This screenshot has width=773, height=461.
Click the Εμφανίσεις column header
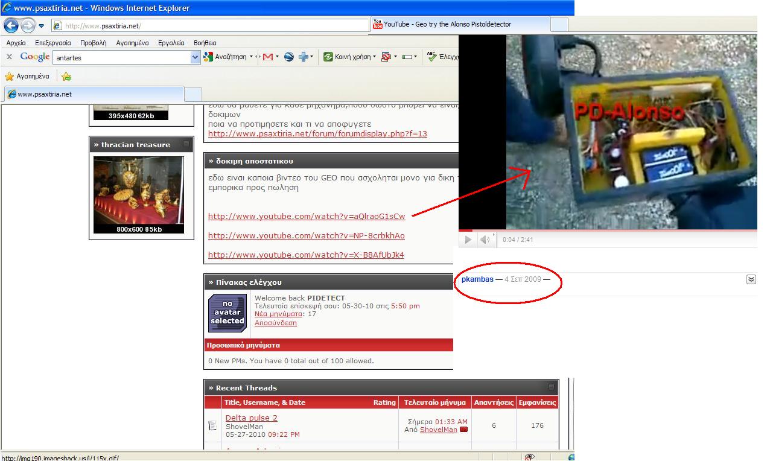pos(537,402)
